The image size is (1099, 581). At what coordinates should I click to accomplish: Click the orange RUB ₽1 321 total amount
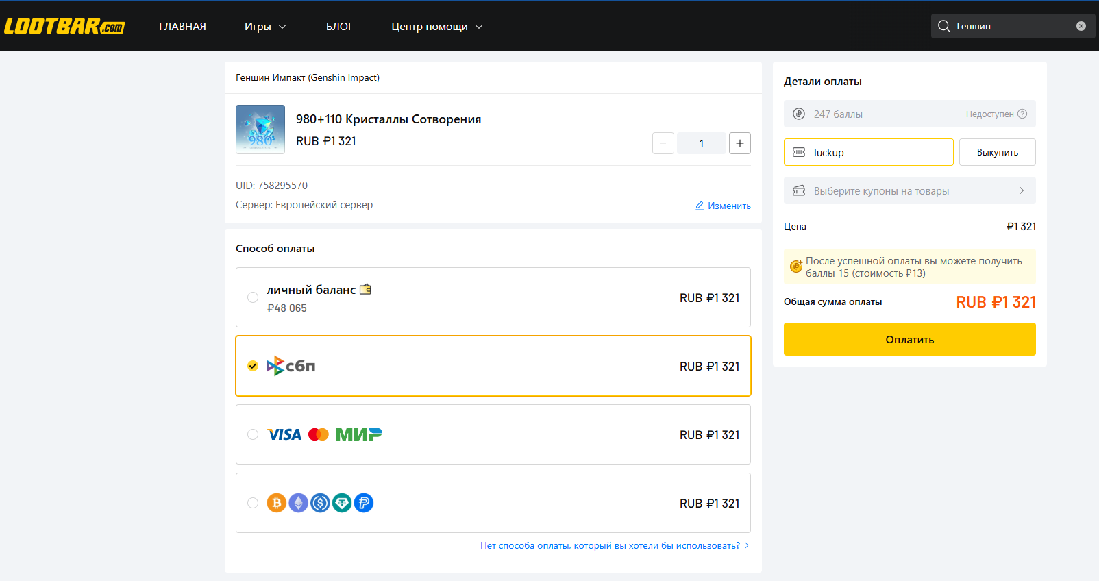pyautogui.click(x=996, y=302)
